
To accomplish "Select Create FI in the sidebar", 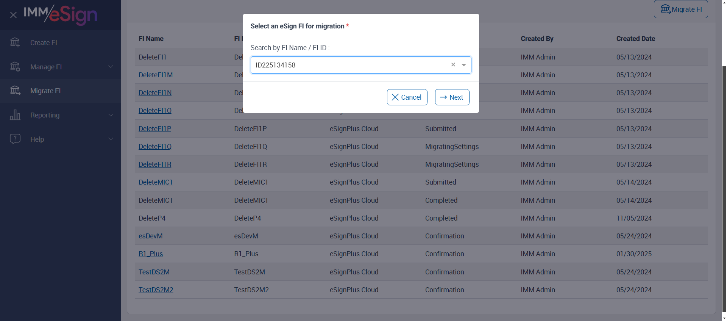I will click(44, 43).
